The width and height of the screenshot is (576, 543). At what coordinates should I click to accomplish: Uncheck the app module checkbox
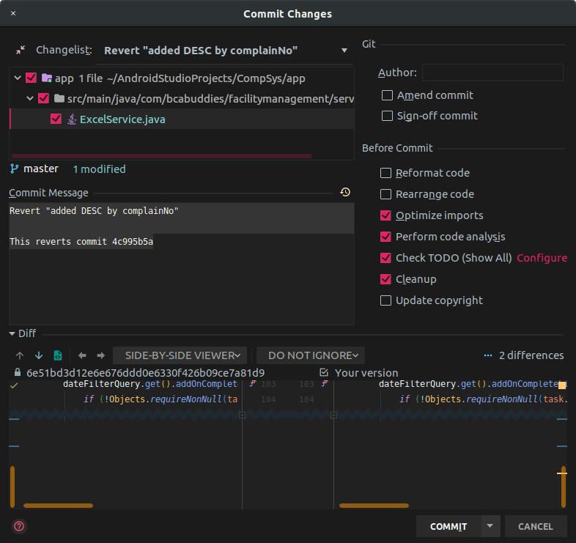(32, 78)
